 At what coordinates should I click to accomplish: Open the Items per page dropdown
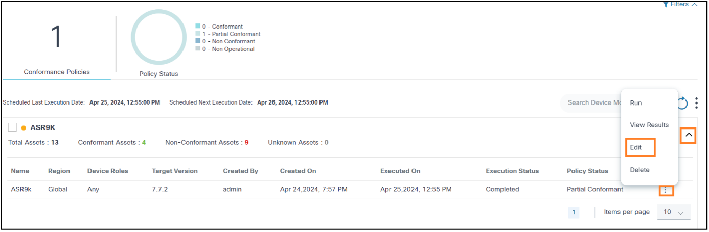tap(673, 212)
